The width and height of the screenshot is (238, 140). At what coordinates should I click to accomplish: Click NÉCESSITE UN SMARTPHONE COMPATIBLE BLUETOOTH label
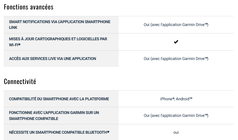tap(59, 132)
